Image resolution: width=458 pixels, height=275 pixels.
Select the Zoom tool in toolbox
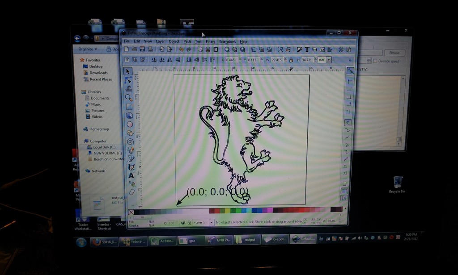coord(129,97)
